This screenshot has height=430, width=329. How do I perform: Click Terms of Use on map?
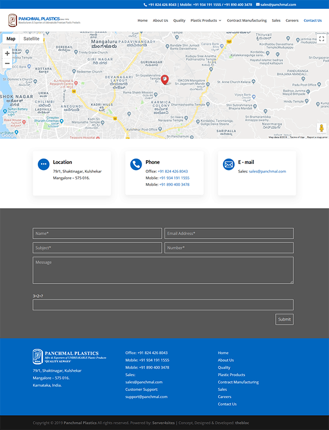[x=297, y=137]
